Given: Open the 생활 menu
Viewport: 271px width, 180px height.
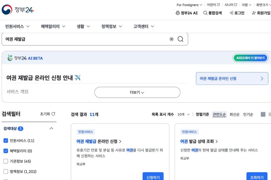Looking at the screenshot, I should click(x=83, y=26).
